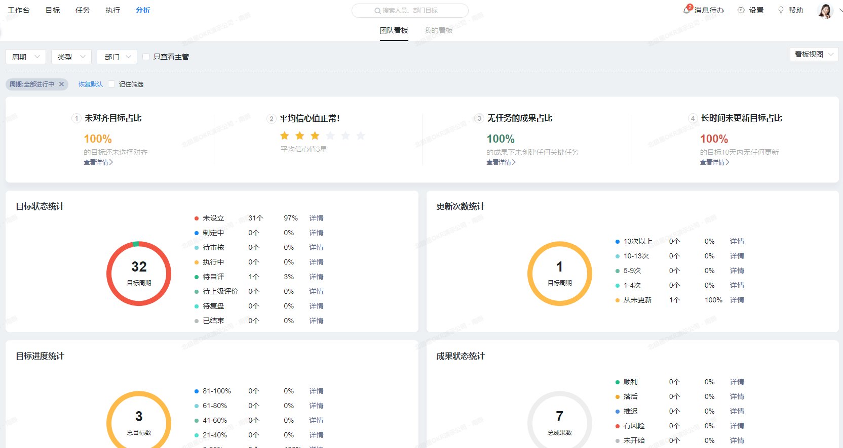Click the search magnifier icon
The image size is (843, 448).
click(x=377, y=11)
